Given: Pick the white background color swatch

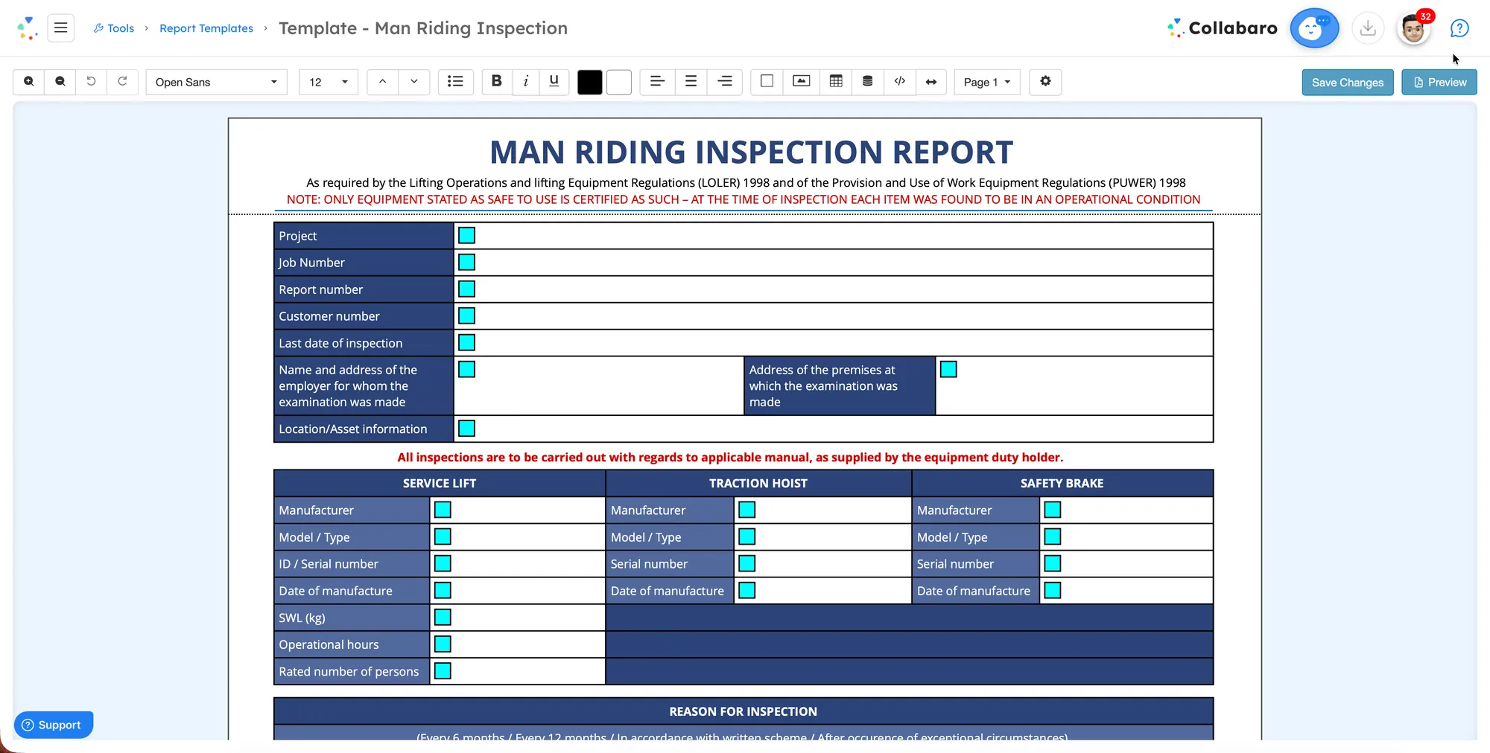Looking at the screenshot, I should click(618, 82).
